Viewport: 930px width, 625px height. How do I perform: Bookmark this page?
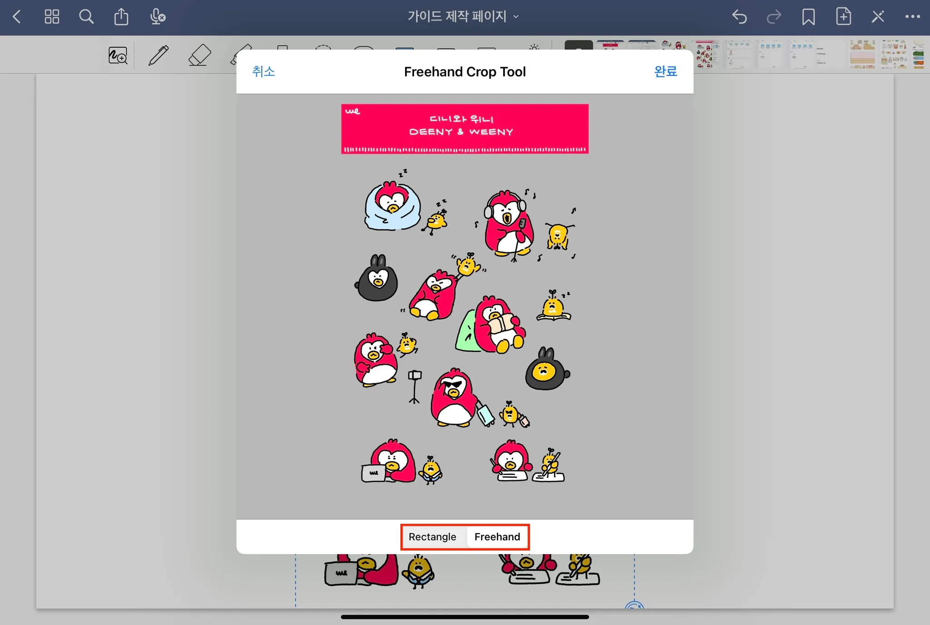click(808, 17)
